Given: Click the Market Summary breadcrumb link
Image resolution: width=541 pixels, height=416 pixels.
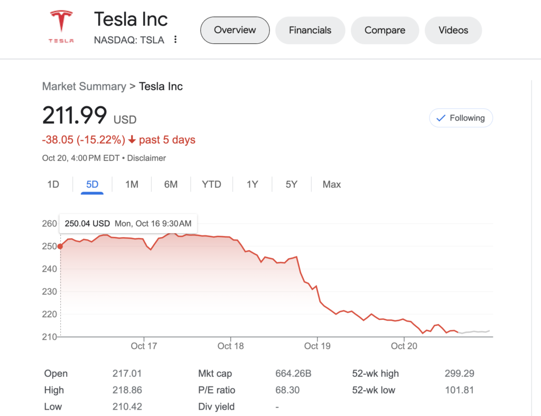Looking at the screenshot, I should pyautogui.click(x=84, y=87).
